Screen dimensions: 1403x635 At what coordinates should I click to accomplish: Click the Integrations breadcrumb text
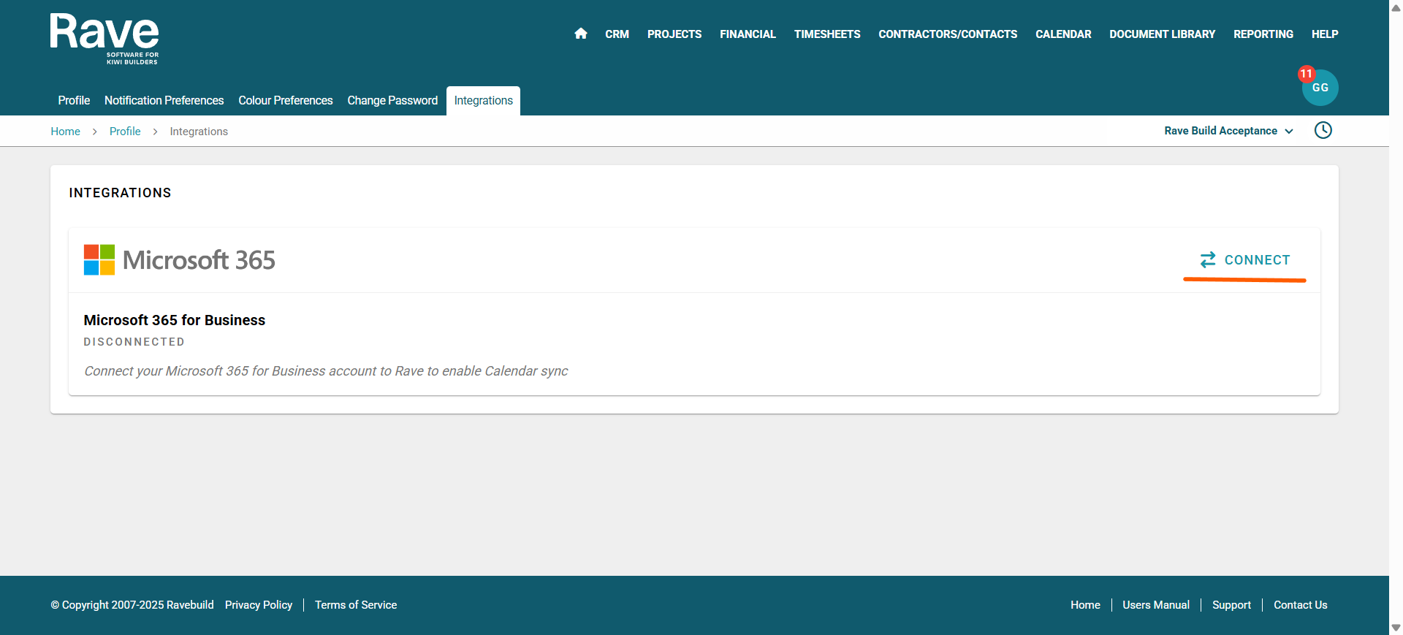point(199,132)
